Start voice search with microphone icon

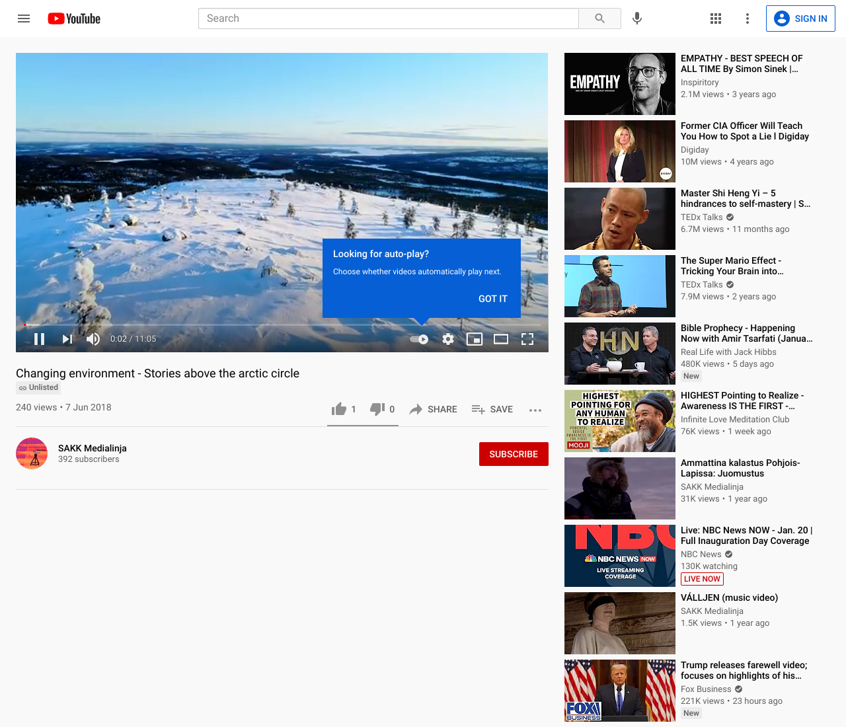[x=637, y=19]
